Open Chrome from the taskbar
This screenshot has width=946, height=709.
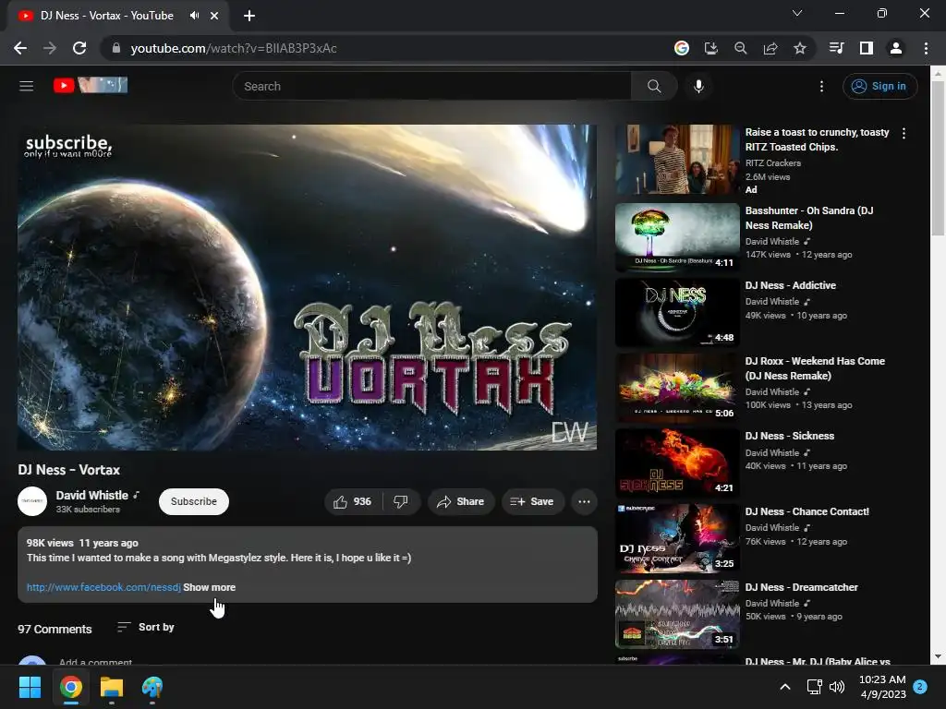tap(70, 687)
